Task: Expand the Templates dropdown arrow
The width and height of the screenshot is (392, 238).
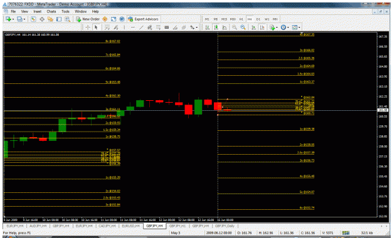Action: (x=299, y=28)
